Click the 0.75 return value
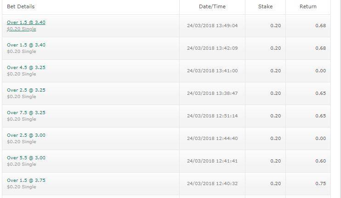Screen dimensions: 341x198 click(320, 184)
